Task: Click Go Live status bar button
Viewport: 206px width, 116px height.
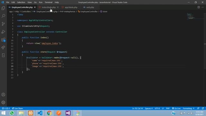Action: [176, 108]
